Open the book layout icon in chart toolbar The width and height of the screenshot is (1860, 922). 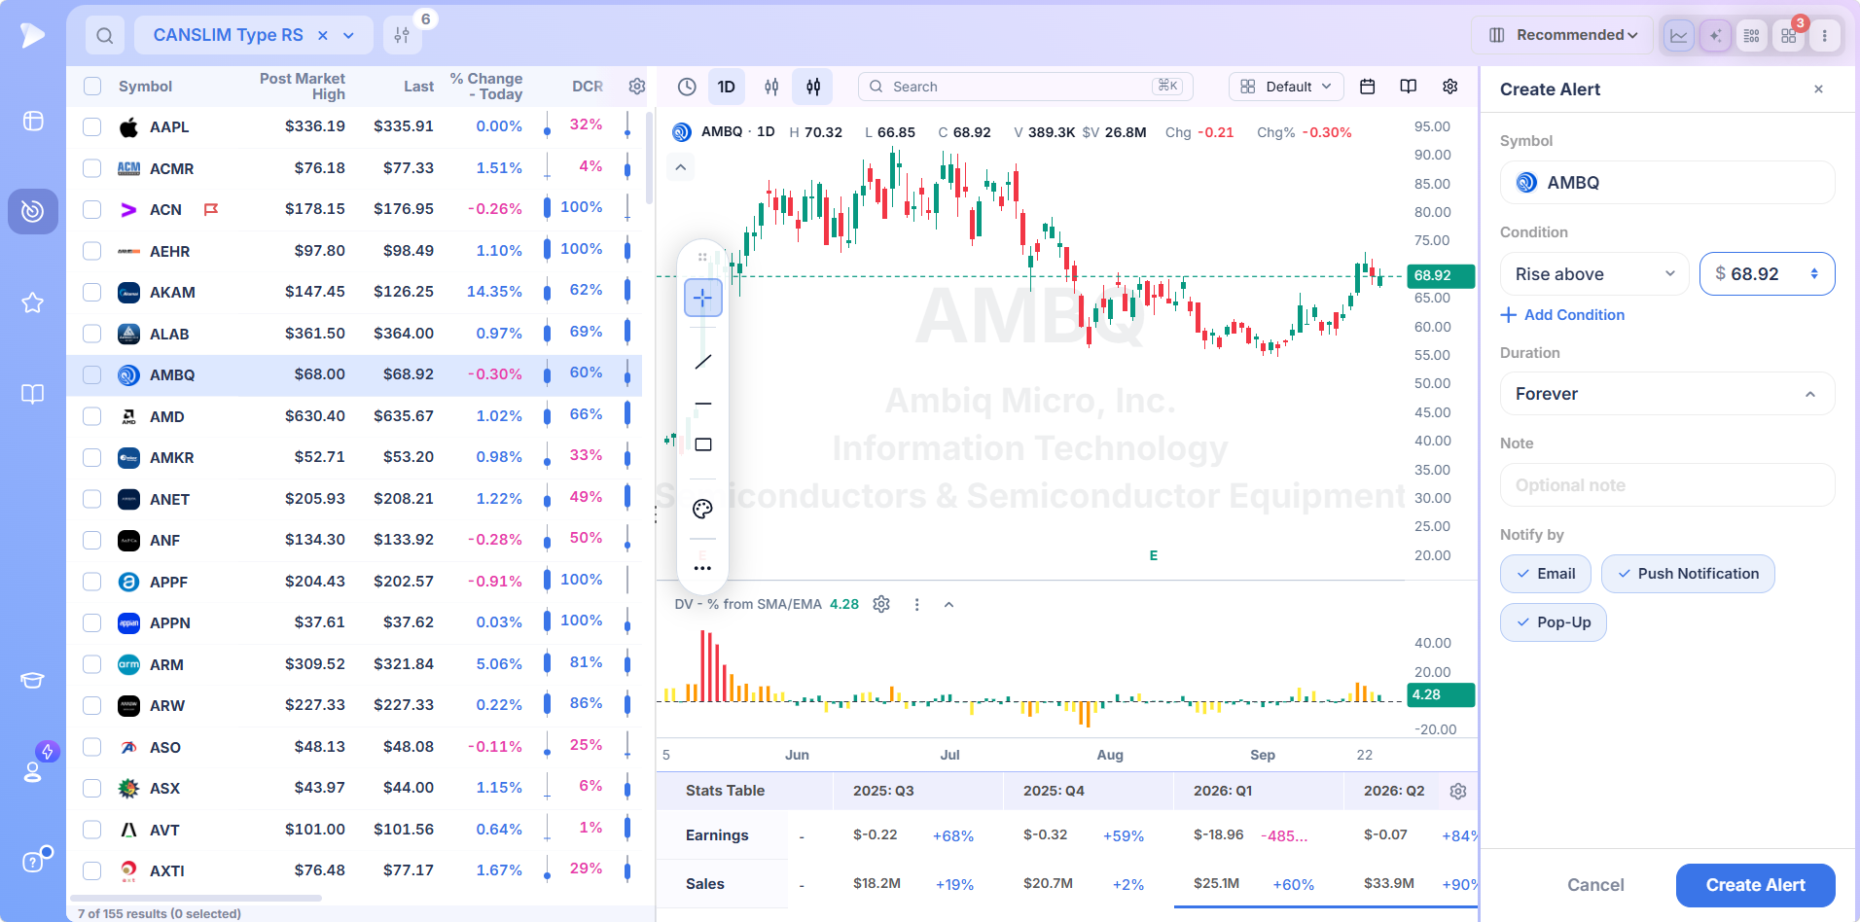[1408, 87]
